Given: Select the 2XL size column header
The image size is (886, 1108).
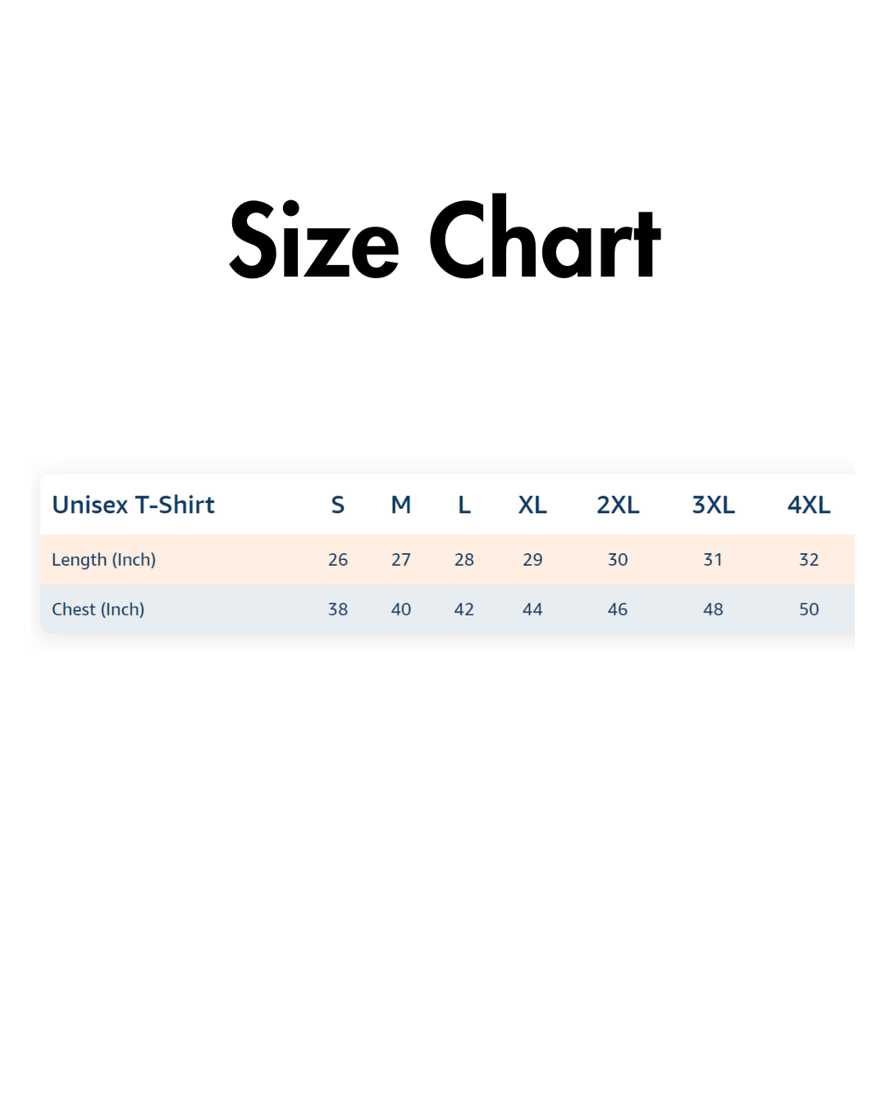Looking at the screenshot, I should click(618, 505).
